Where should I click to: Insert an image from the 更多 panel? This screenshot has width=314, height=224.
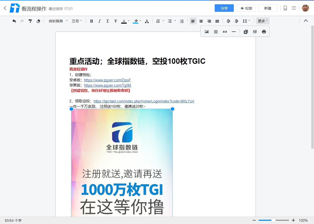click(x=207, y=32)
